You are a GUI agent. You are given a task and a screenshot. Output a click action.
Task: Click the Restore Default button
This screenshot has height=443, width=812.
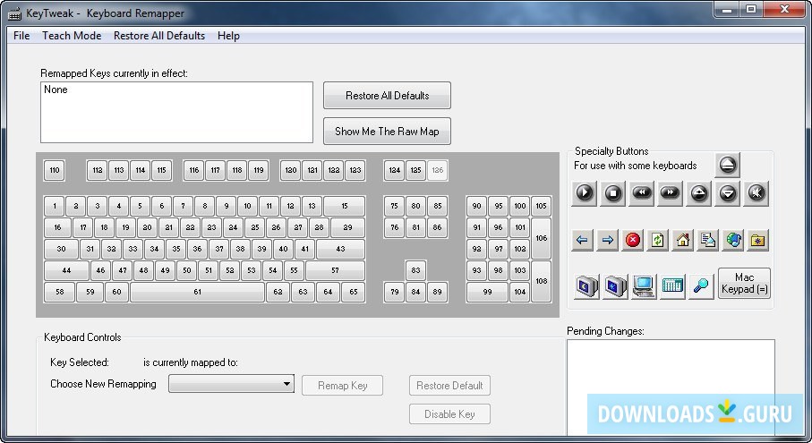pos(449,386)
